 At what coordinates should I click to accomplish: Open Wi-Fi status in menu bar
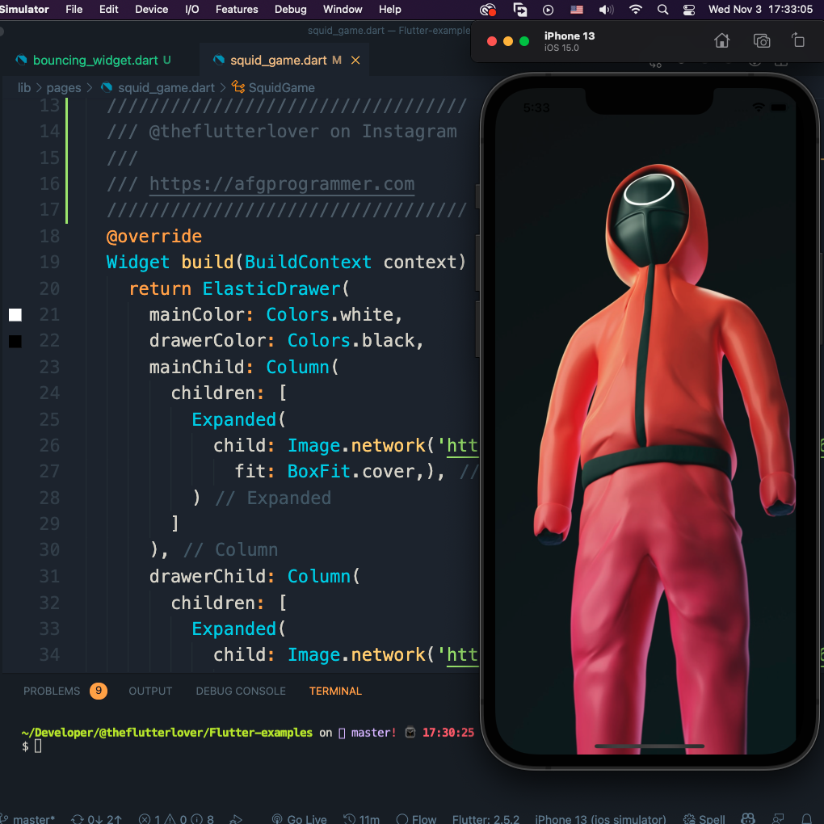[x=635, y=10]
